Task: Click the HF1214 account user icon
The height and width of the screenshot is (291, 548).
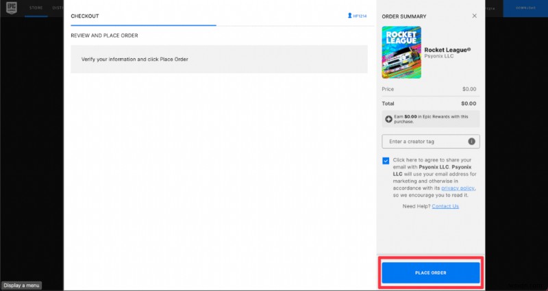Action: [x=350, y=16]
